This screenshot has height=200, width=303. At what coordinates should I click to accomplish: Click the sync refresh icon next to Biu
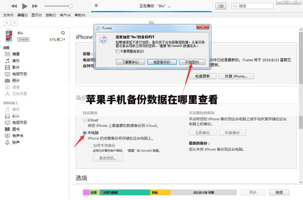tap(63, 33)
